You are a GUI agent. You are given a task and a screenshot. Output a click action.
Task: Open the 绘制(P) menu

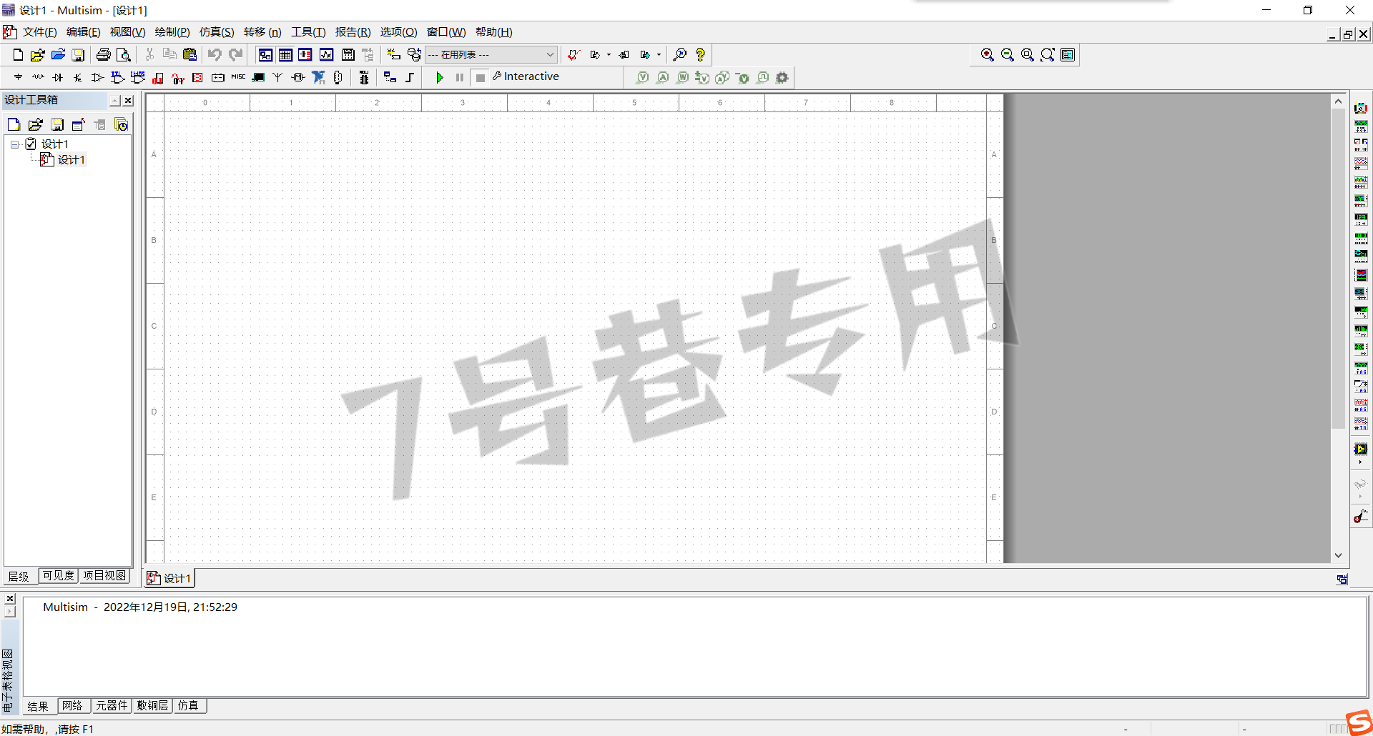coord(172,32)
